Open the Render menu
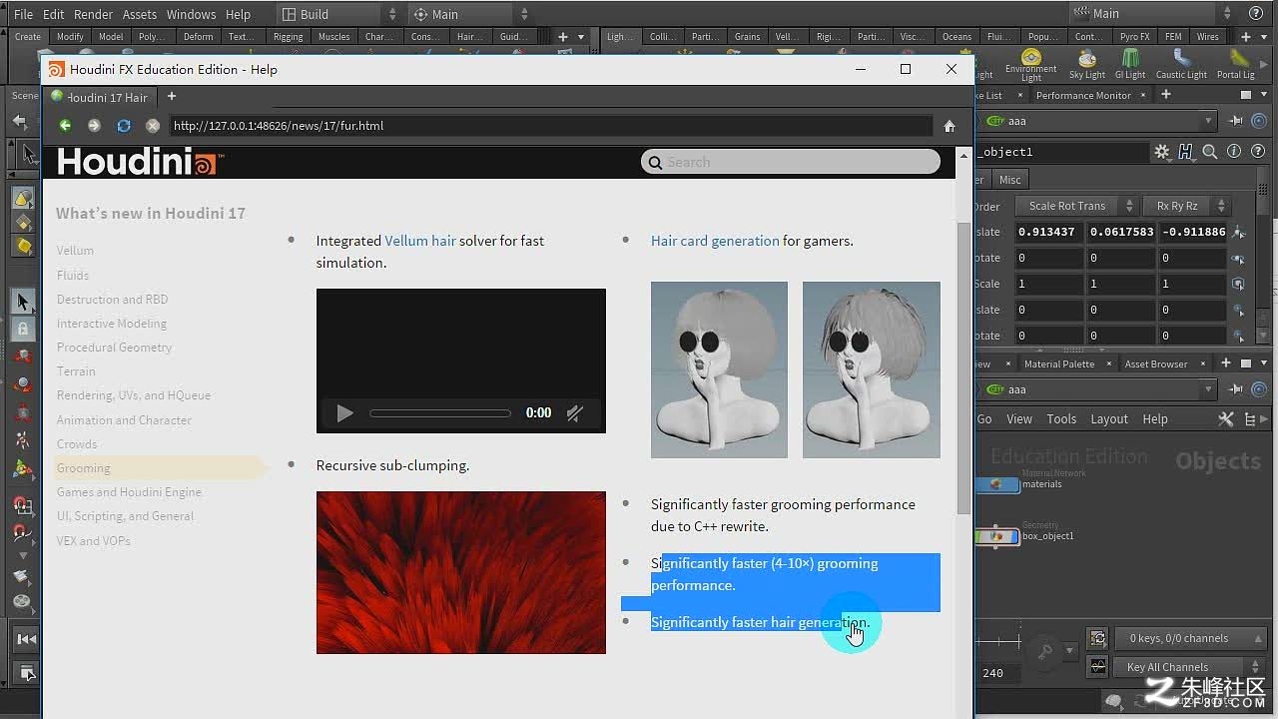Image resolution: width=1278 pixels, height=719 pixels. (x=94, y=14)
